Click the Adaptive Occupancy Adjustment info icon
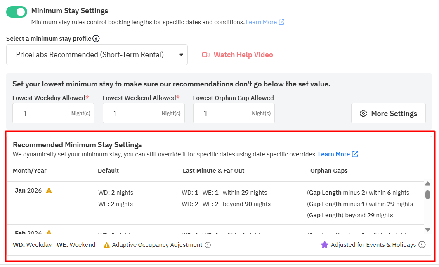Image resolution: width=439 pixels, height=267 pixels. coord(208,245)
